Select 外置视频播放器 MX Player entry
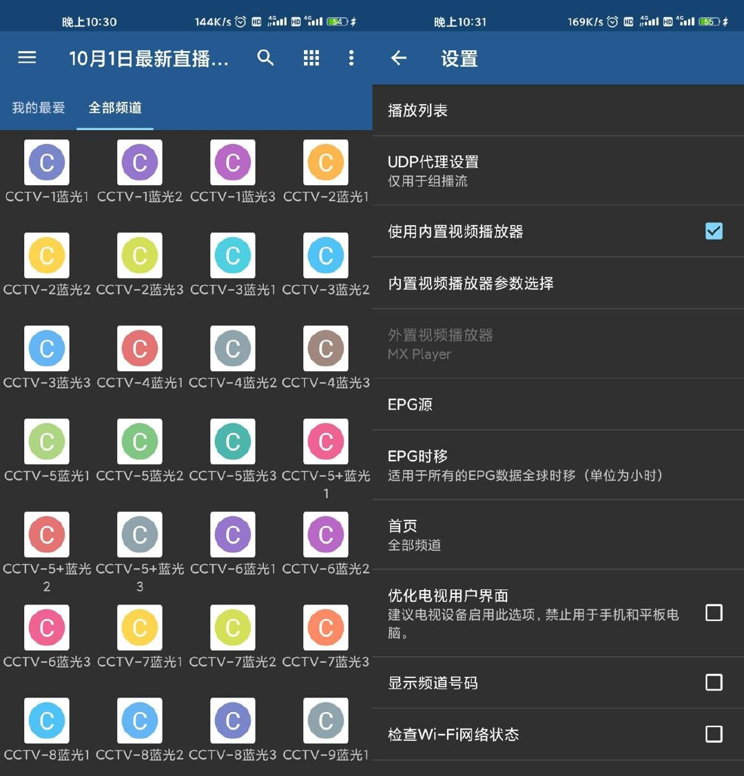 (x=558, y=344)
